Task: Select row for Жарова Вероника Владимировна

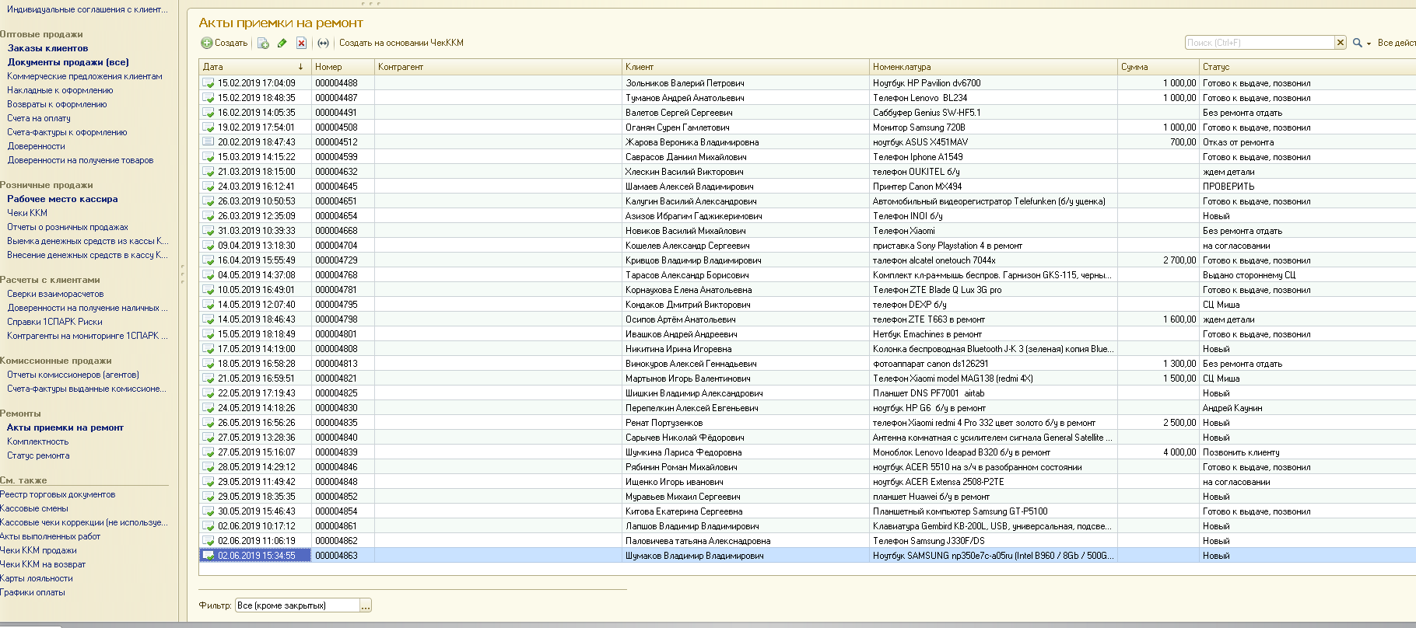Action: (x=692, y=142)
